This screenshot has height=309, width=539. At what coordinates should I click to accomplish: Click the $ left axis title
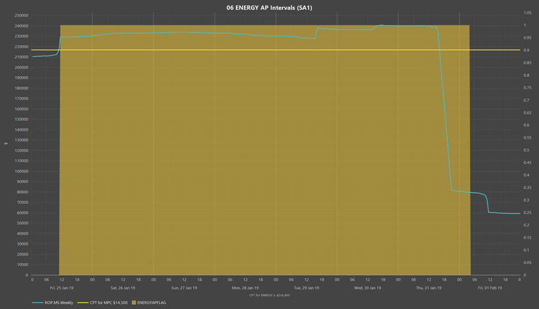(x=5, y=143)
